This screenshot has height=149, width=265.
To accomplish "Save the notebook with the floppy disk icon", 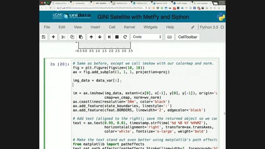I will click(43, 37).
